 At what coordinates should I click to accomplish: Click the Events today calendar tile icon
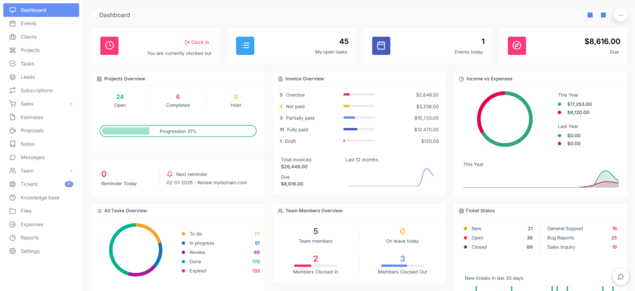click(x=381, y=45)
